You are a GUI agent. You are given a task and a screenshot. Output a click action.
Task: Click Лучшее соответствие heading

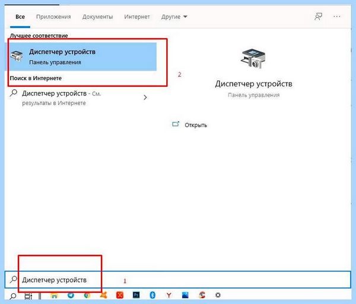pos(39,36)
